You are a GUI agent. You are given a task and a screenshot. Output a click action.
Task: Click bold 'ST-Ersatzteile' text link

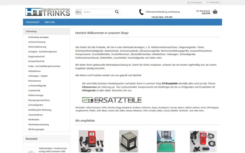point(170,84)
